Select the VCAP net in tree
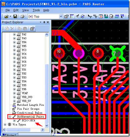 [25, 93]
